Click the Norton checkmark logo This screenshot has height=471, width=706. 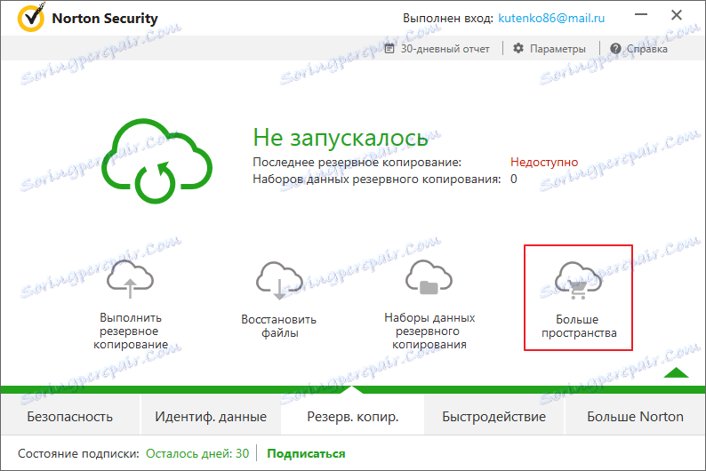pyautogui.click(x=31, y=17)
